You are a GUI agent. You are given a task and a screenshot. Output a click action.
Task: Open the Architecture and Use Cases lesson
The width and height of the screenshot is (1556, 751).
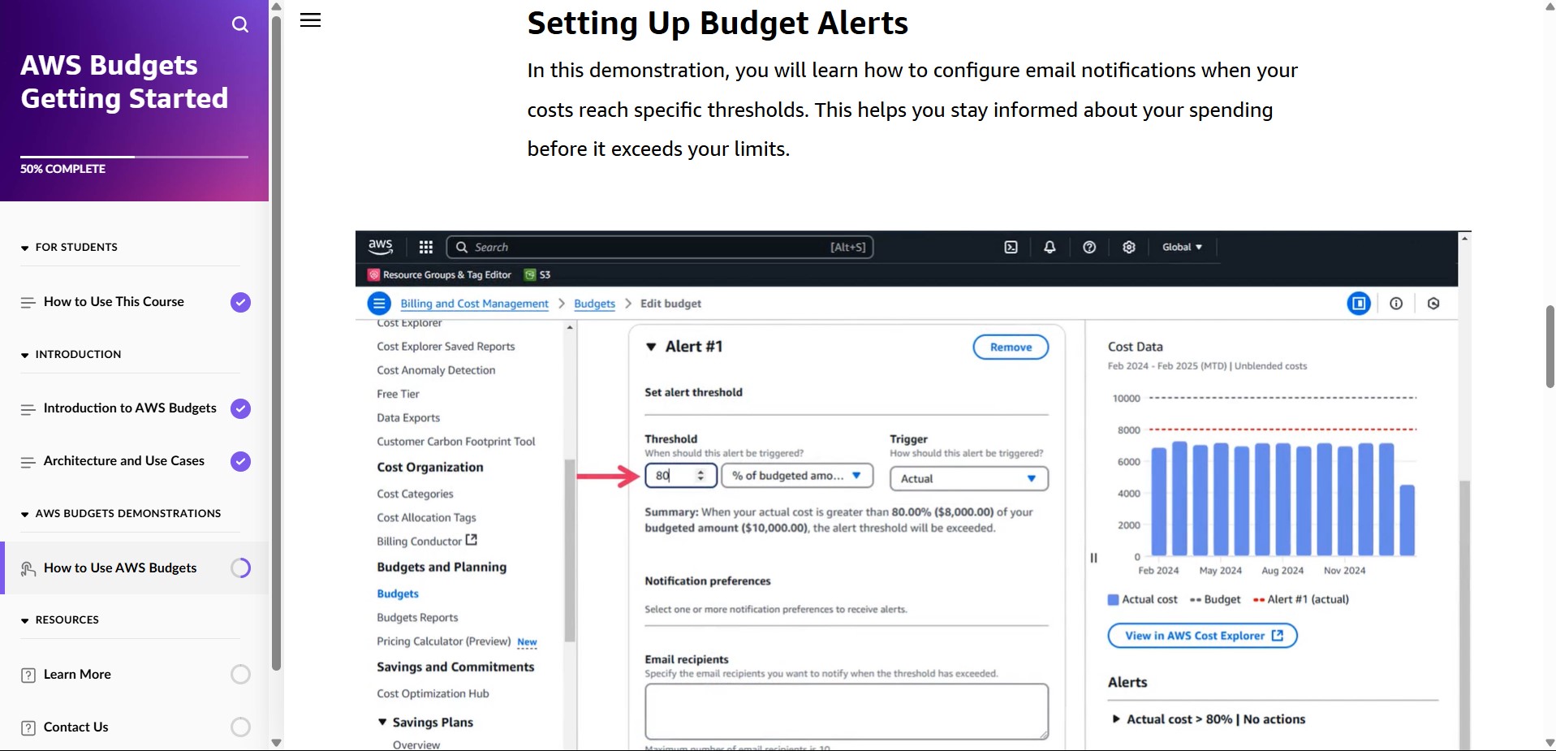(x=124, y=460)
